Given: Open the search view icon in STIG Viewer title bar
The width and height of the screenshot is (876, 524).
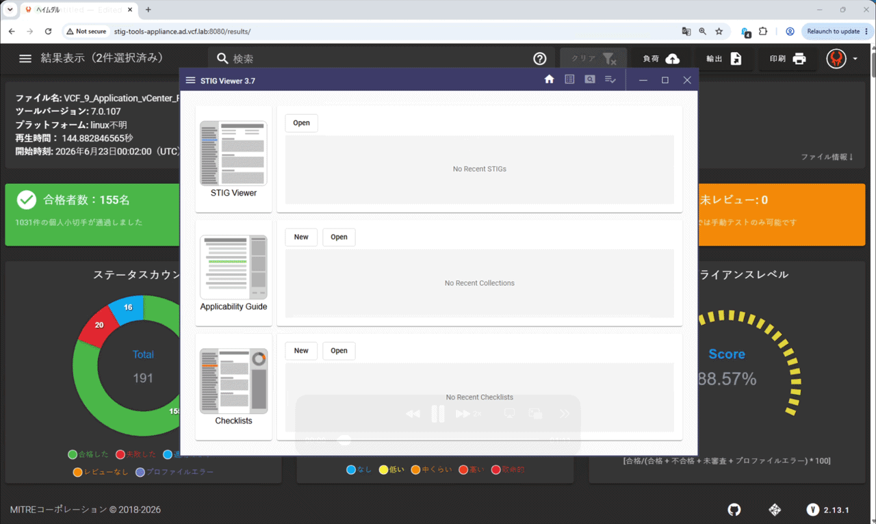Looking at the screenshot, I should point(590,79).
